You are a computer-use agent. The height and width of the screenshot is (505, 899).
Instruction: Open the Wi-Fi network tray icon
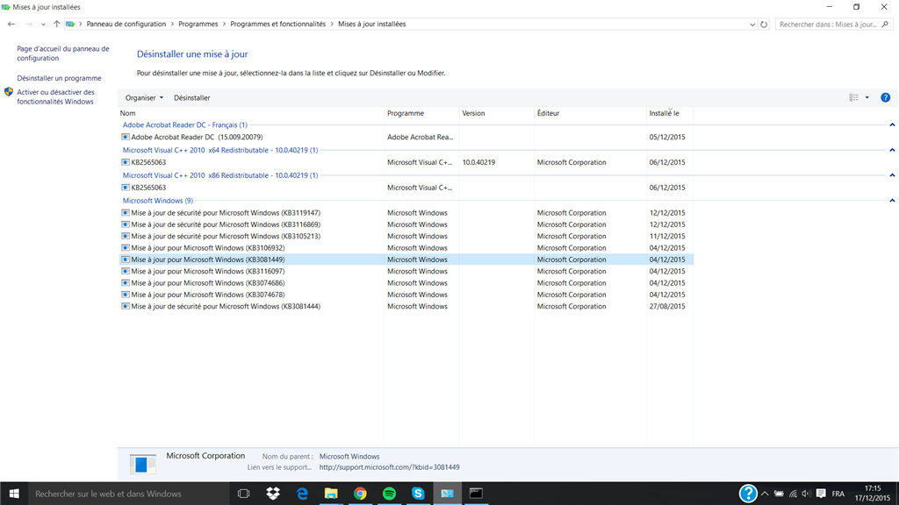click(x=793, y=494)
